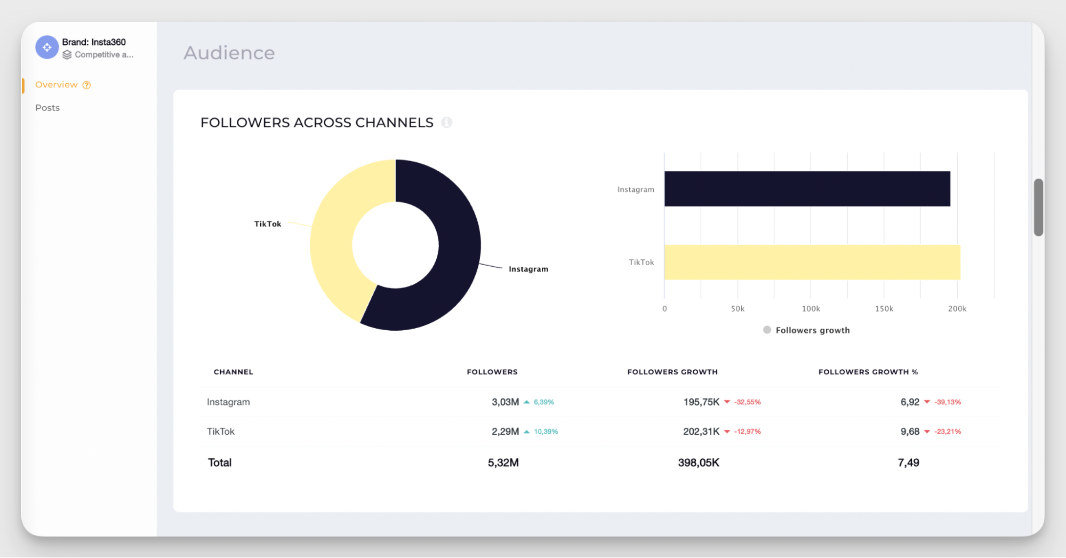
Task: Click the Instagram row channel name
Action: (x=228, y=402)
